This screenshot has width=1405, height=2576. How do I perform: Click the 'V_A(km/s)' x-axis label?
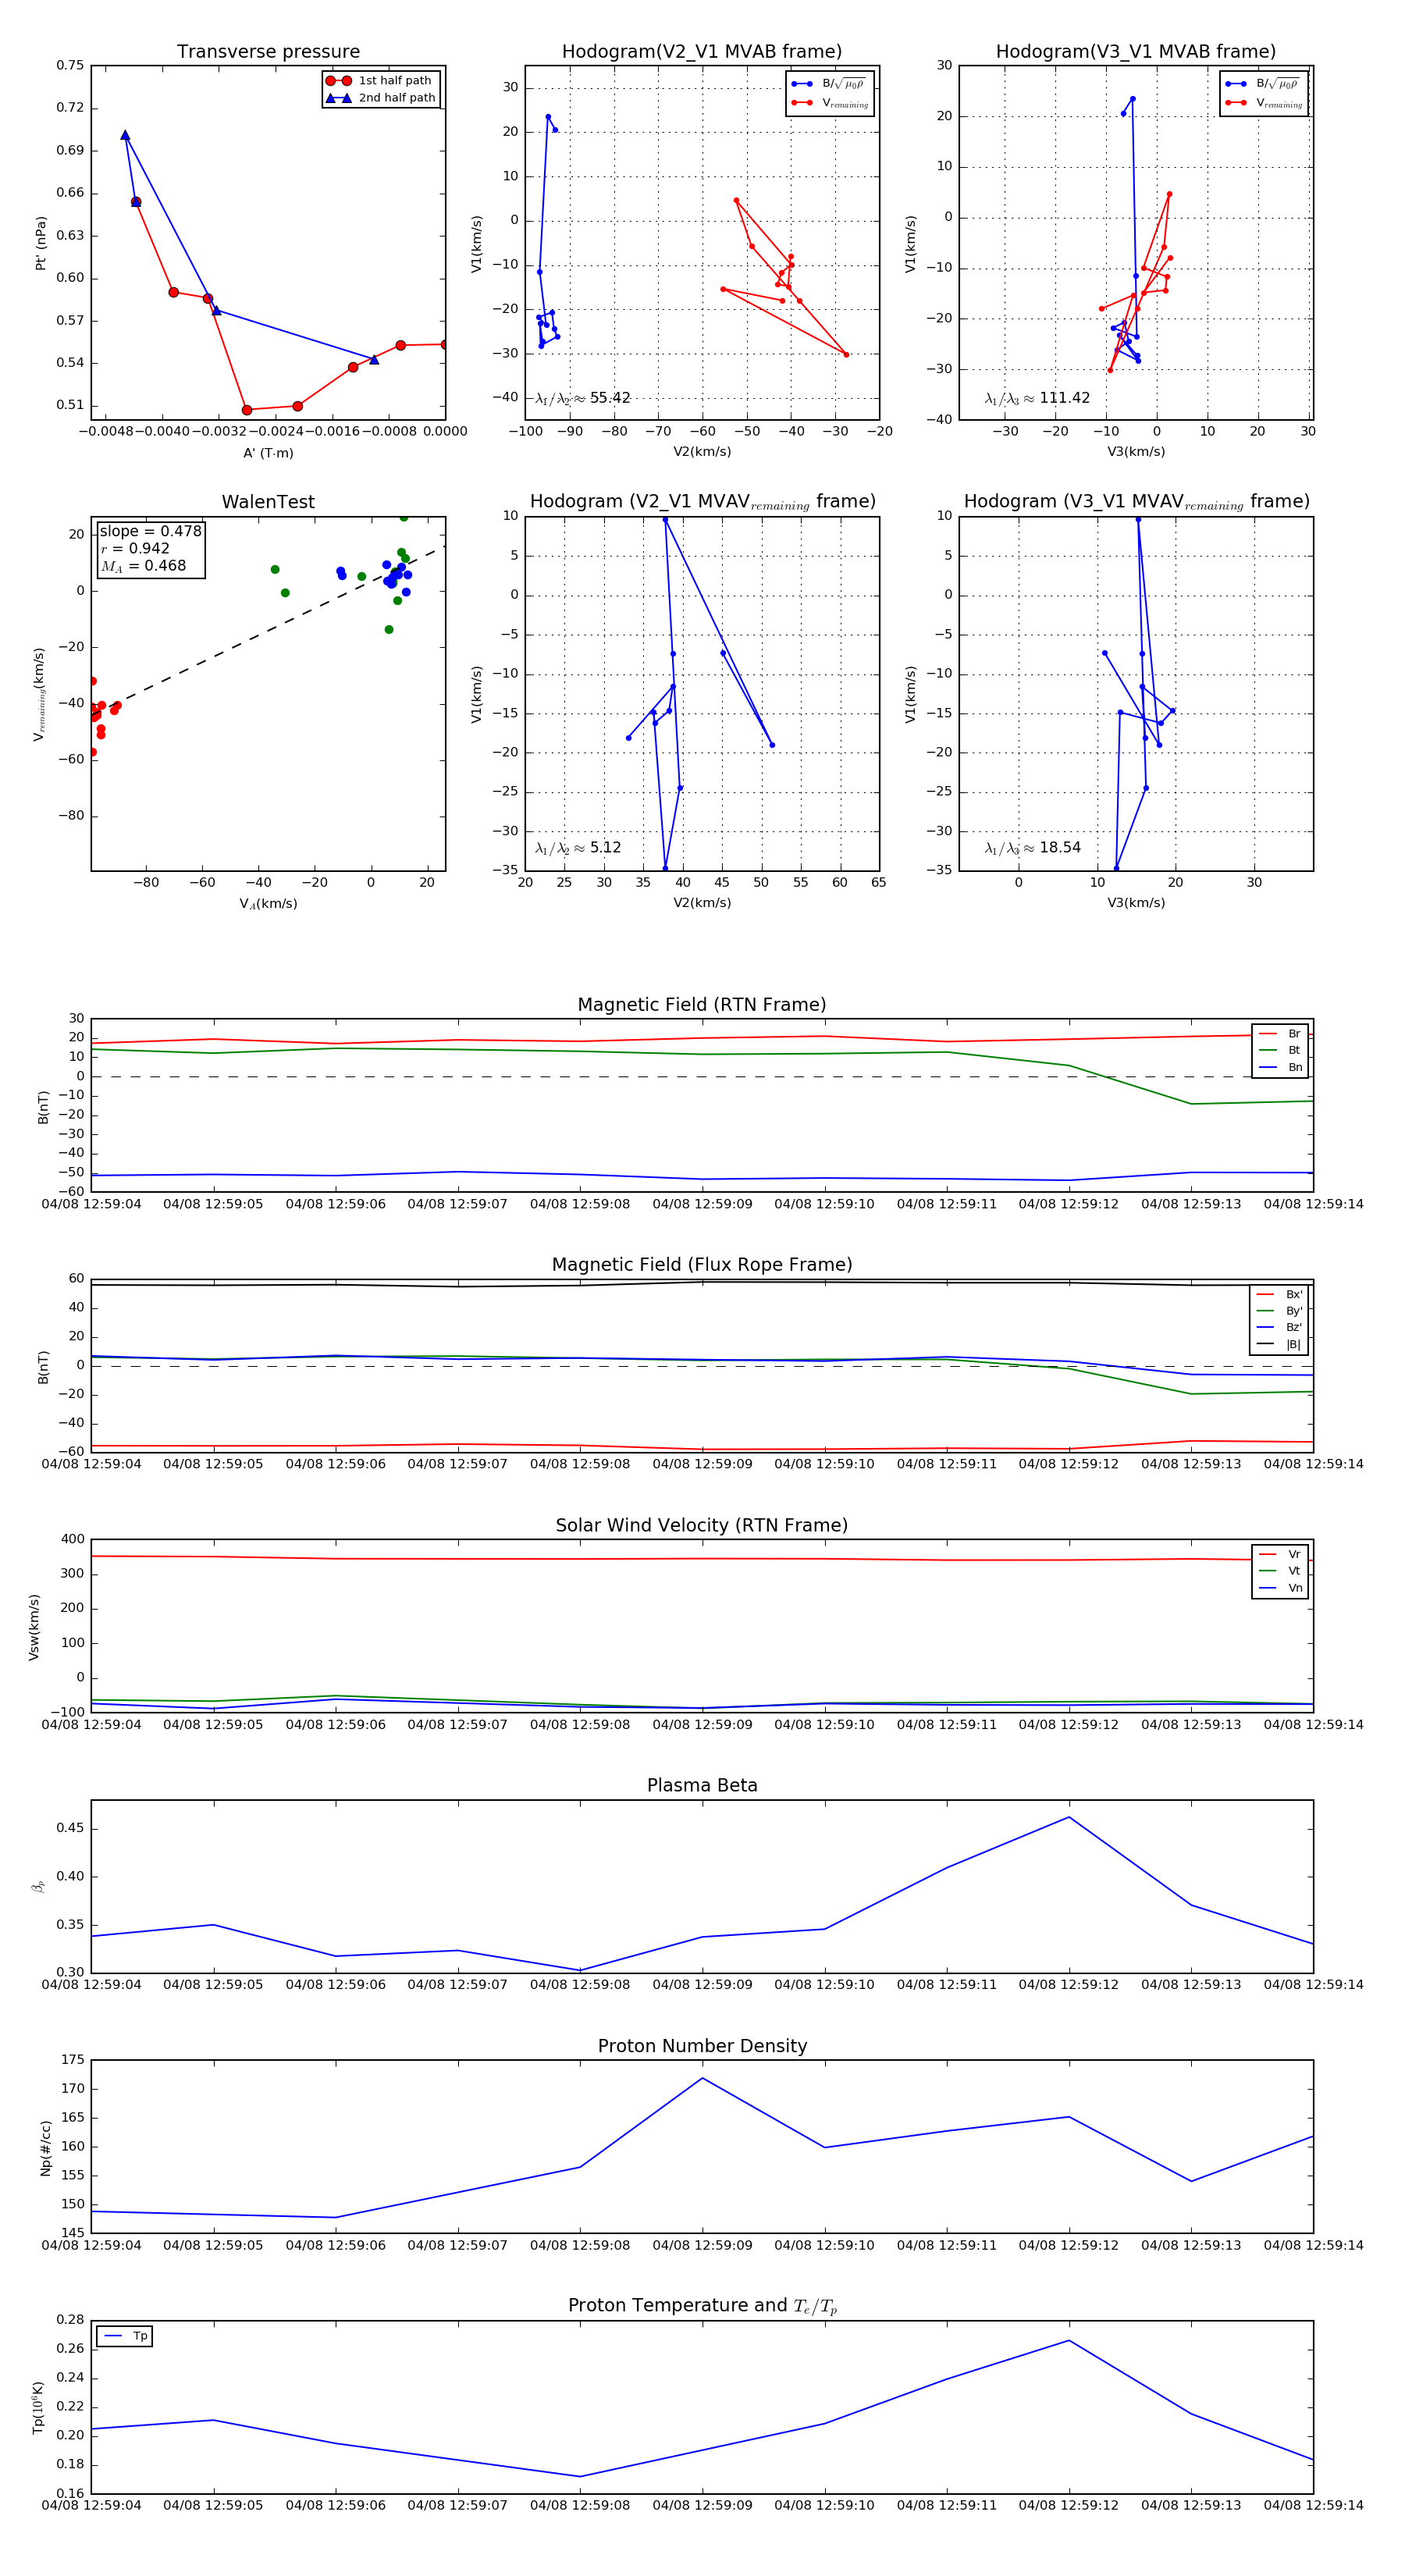click(x=268, y=904)
